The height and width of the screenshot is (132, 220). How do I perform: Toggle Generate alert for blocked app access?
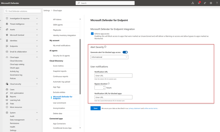[x=125, y=52]
